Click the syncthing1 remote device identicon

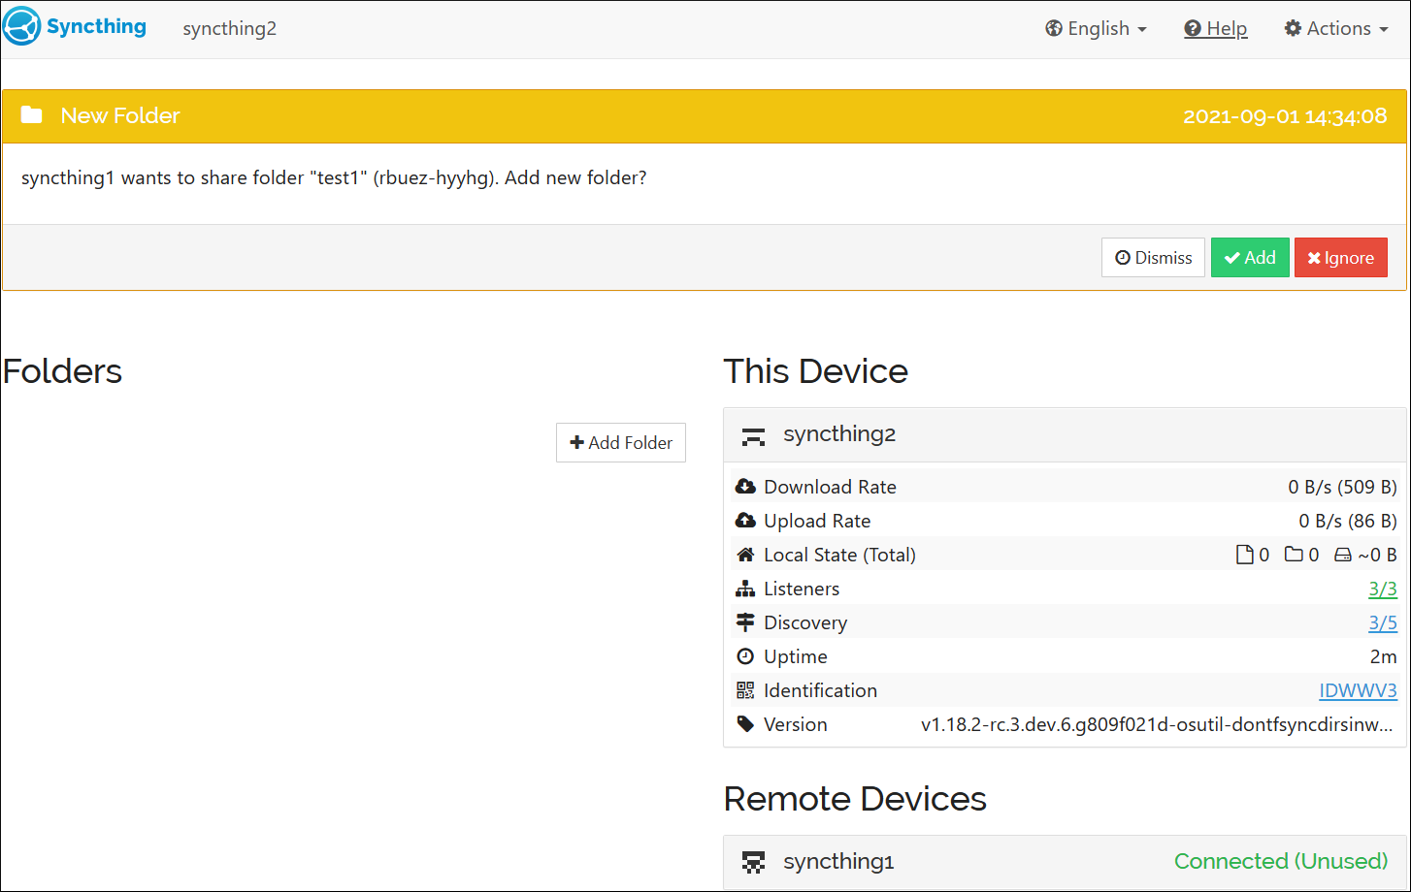click(x=754, y=862)
